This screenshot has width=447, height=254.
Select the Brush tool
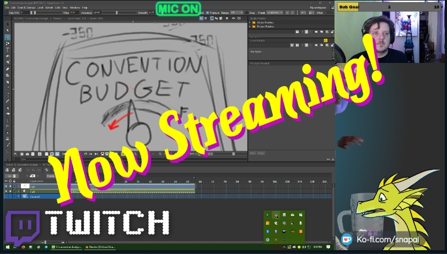7,37
